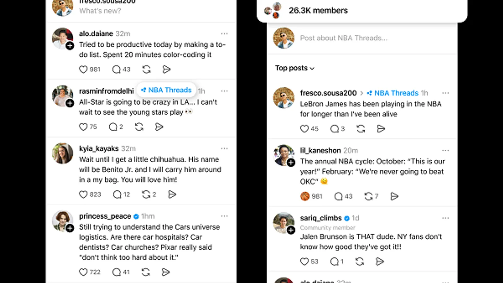The image size is (503, 283).
Task: Open NBA Threads tag on rasminfromdelhi's post
Action: (167, 90)
